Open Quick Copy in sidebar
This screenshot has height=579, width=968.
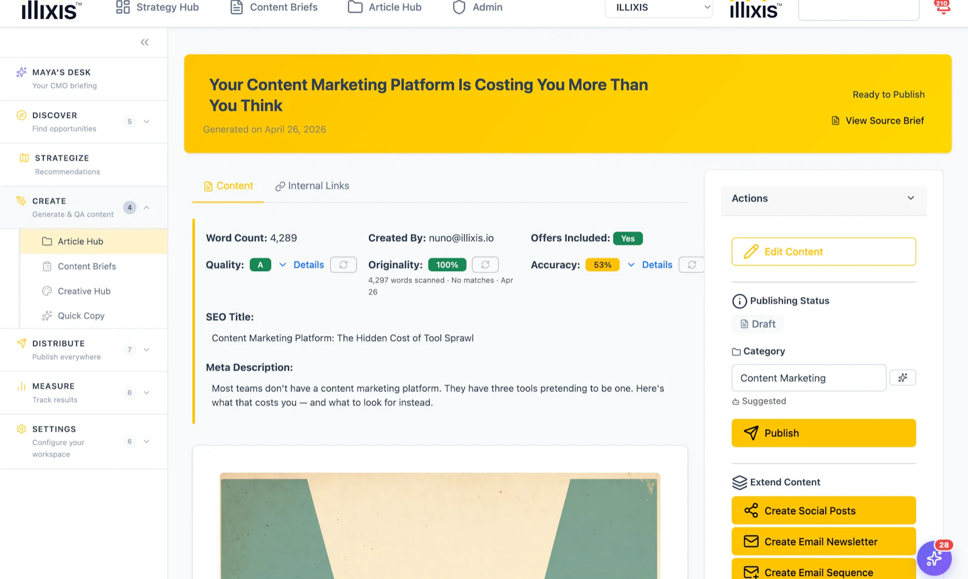pyautogui.click(x=81, y=316)
